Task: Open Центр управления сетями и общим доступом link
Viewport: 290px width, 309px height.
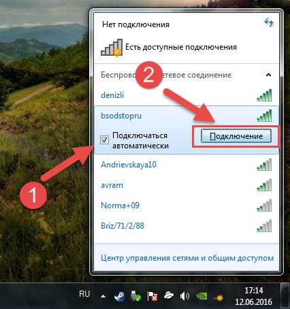Action: click(x=187, y=258)
